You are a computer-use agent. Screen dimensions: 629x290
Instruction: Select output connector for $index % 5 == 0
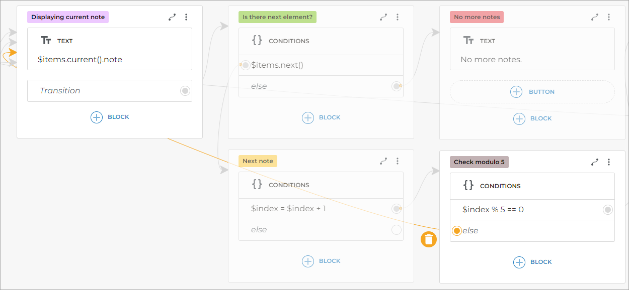(608, 210)
